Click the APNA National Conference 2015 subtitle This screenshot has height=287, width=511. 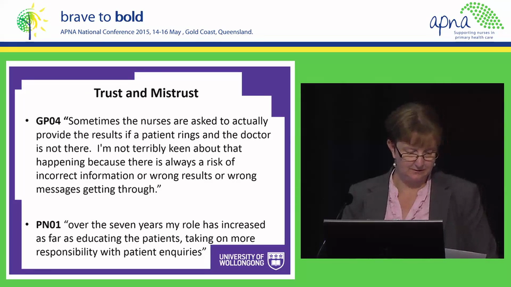156,32
